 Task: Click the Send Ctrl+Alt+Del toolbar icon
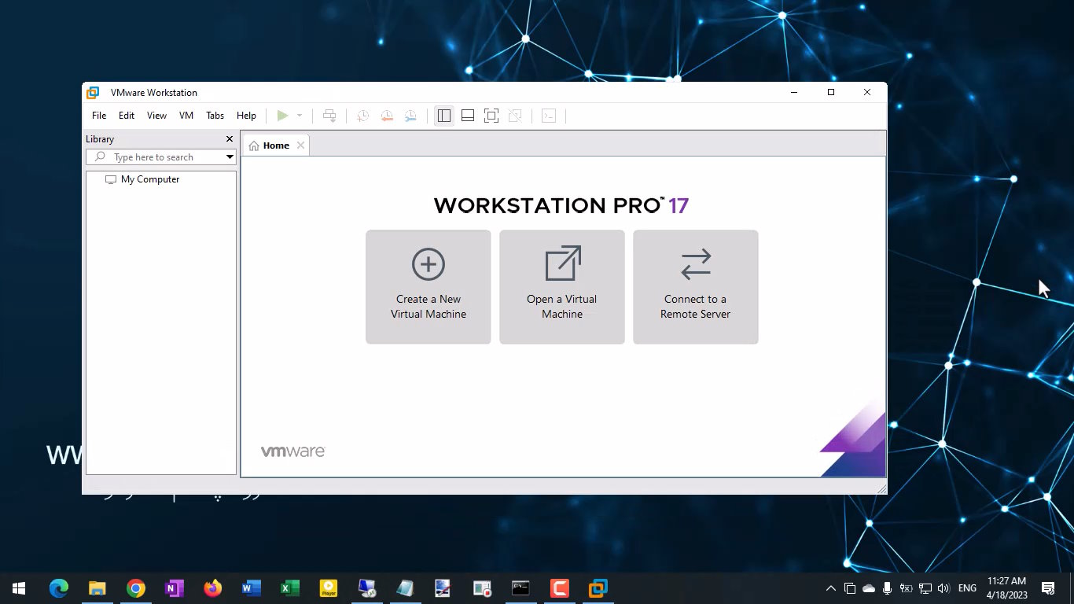coord(329,116)
